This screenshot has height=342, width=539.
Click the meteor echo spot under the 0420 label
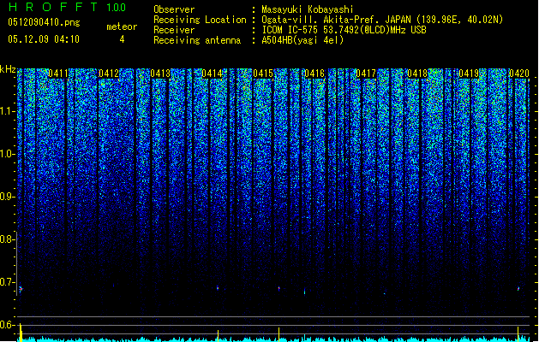click(x=518, y=289)
